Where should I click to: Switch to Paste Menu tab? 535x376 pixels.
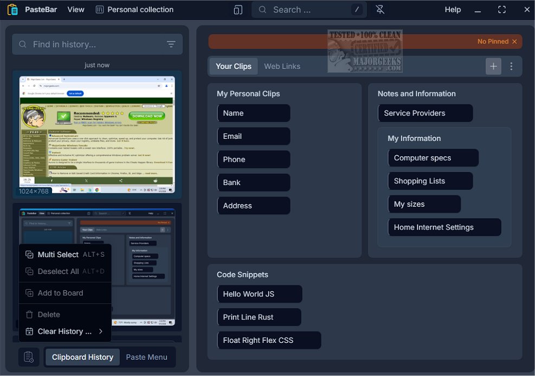[x=147, y=357]
